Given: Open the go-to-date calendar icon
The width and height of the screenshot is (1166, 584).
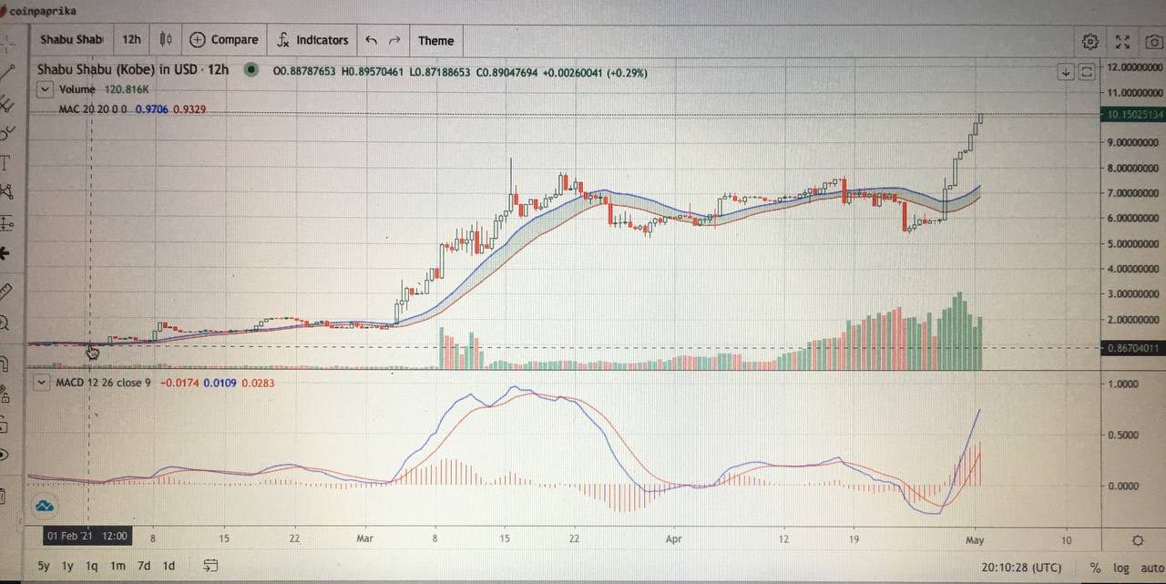Looking at the screenshot, I should tap(210, 566).
